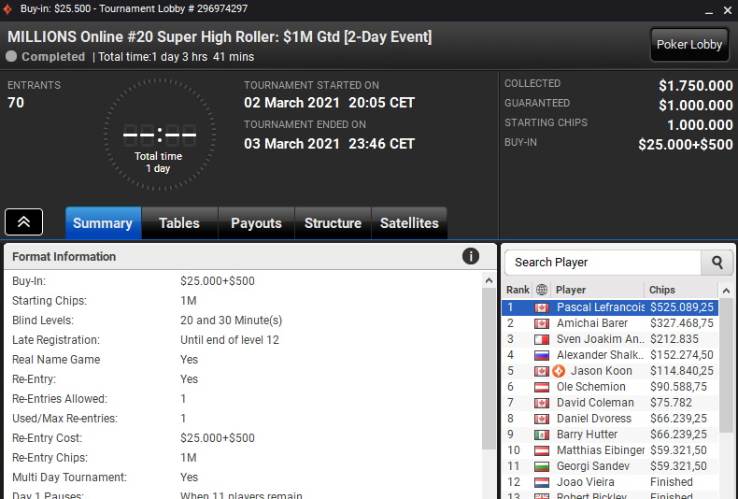Image resolution: width=738 pixels, height=499 pixels.
Task: Click the orange diamond badge beside Jason Koon
Action: [x=559, y=371]
